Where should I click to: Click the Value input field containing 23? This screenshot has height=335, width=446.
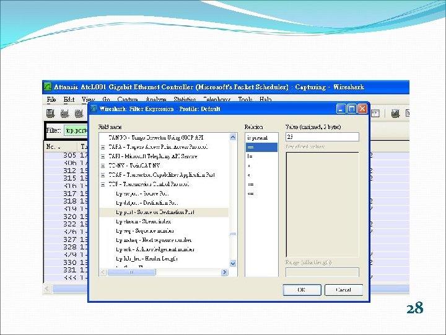(322, 136)
